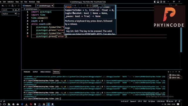
Task: Select the first Python Deb... terminal
Action: 175,75
